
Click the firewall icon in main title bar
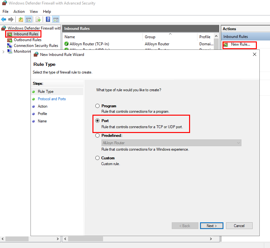(x=4, y=3)
